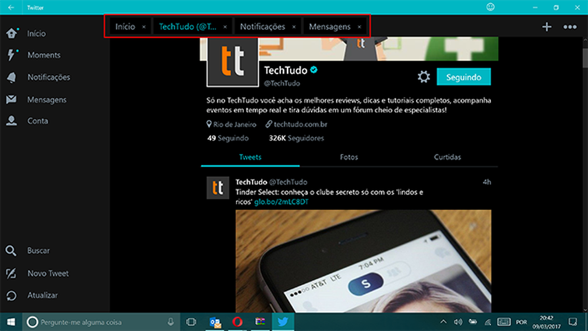Image resolution: width=588 pixels, height=331 pixels.
Task: Click the Novo Tweet sidebar label
Action: [x=48, y=273]
